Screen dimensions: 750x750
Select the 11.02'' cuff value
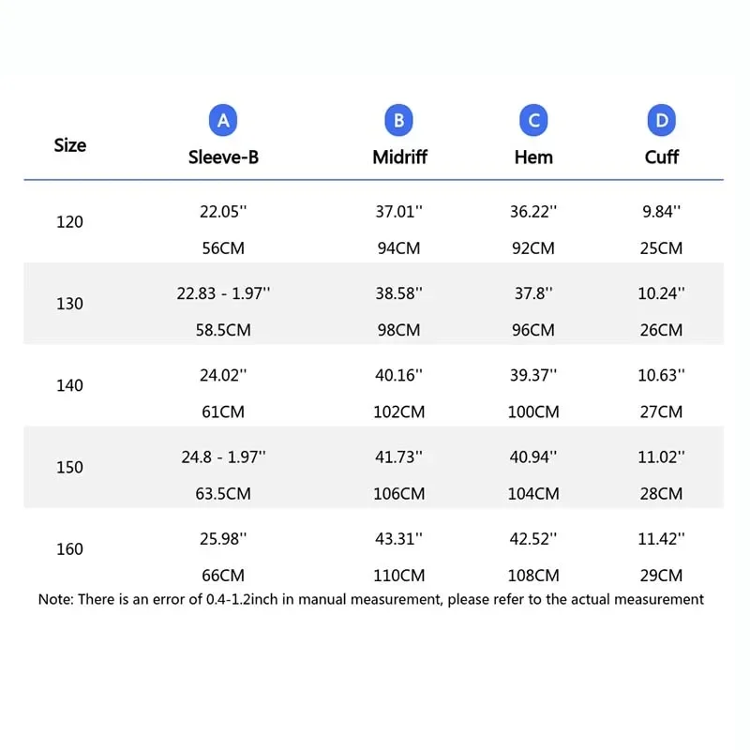tap(662, 457)
